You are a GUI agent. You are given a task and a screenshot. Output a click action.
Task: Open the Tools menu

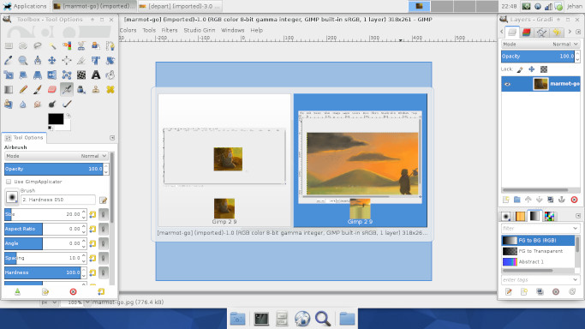[149, 30]
